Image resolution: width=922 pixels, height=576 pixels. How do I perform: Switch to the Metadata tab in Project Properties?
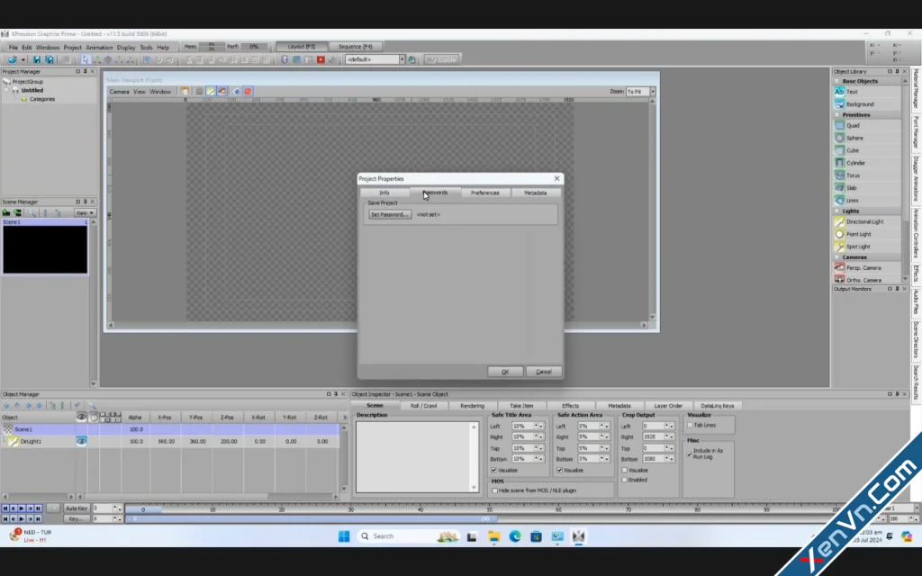535,193
